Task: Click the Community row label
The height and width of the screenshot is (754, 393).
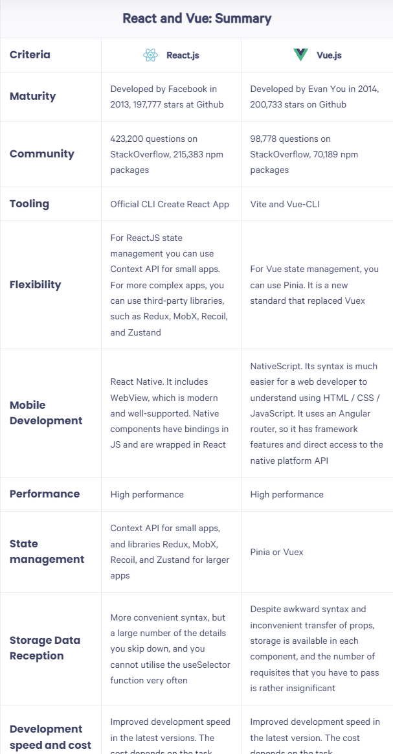Action: [42, 154]
